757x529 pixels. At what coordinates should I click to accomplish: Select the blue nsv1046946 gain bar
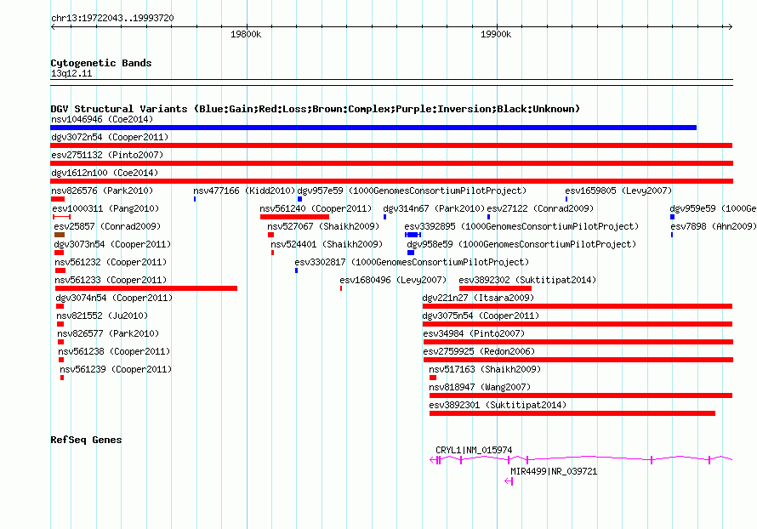tap(373, 128)
